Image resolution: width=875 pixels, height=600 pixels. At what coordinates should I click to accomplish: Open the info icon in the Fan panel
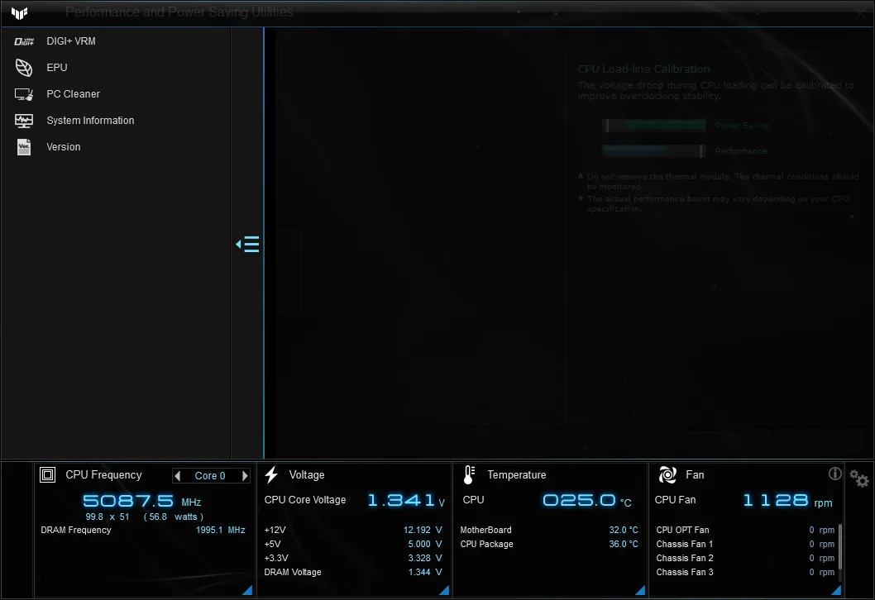pos(834,474)
